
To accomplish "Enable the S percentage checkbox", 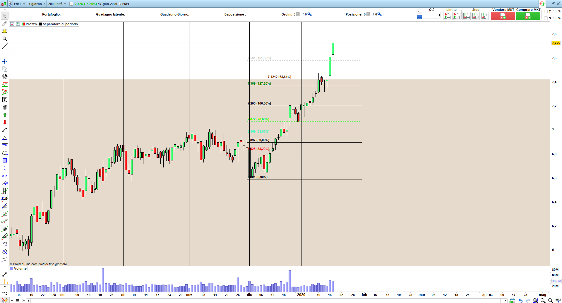I will (x=546, y=18).
